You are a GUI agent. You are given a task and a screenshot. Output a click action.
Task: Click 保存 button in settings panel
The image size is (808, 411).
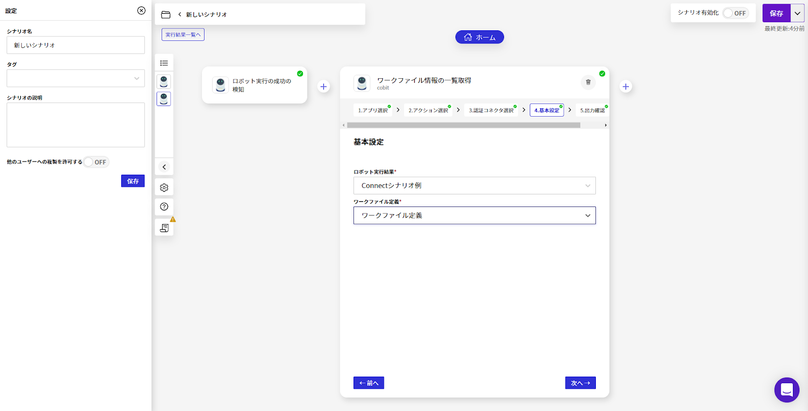coord(133,181)
